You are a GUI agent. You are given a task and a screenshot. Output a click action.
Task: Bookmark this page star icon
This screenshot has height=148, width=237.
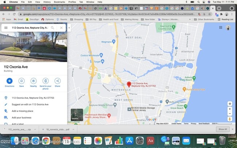coord(210,14)
